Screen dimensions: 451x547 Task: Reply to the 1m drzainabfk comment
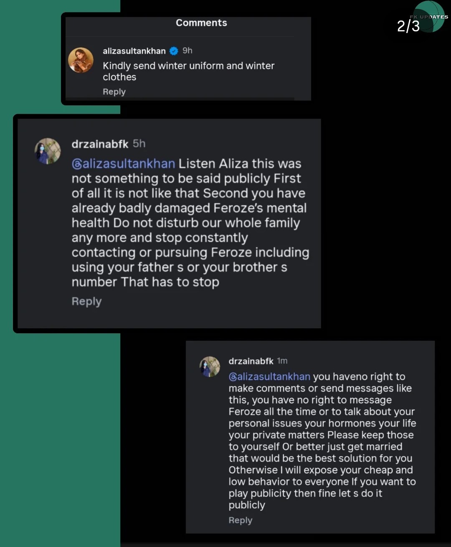(x=240, y=520)
